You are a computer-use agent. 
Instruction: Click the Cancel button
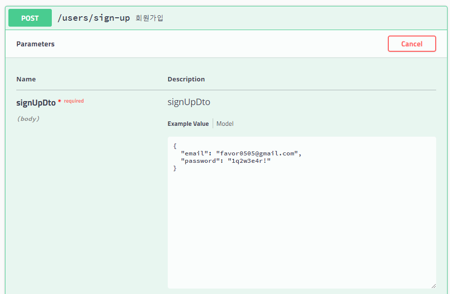412,44
